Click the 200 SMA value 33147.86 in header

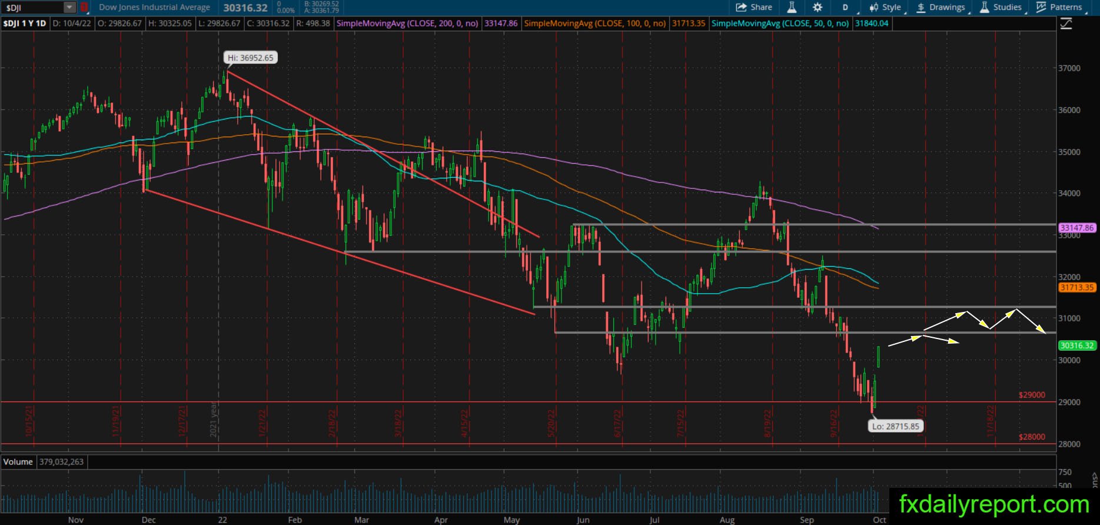click(x=501, y=24)
